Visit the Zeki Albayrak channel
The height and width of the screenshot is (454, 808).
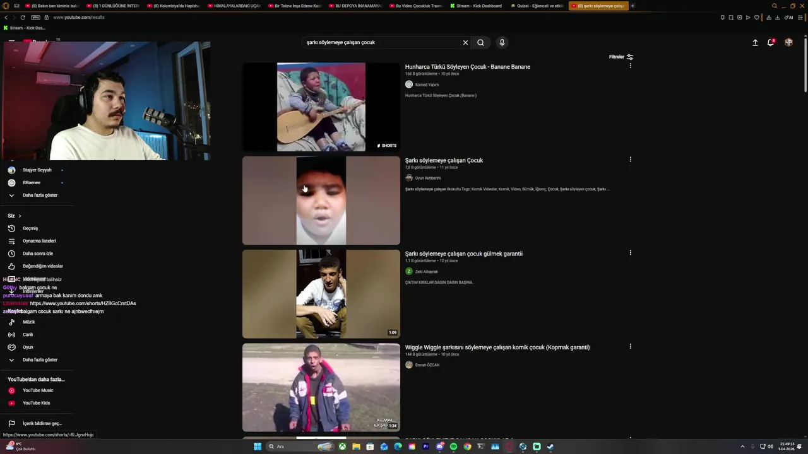426,271
